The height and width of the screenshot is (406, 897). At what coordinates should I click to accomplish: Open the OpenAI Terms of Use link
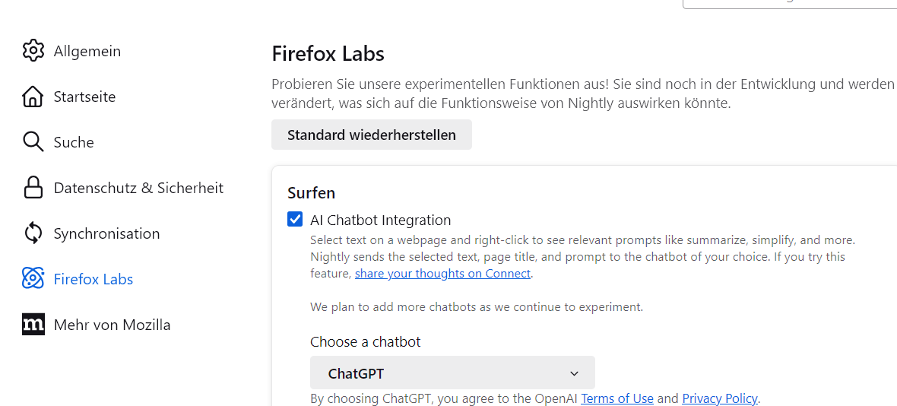(x=617, y=398)
